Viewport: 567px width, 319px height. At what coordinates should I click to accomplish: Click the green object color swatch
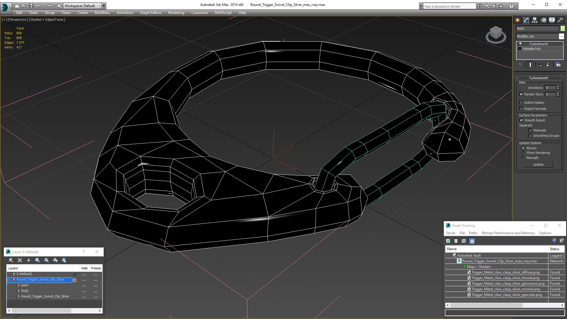click(563, 28)
